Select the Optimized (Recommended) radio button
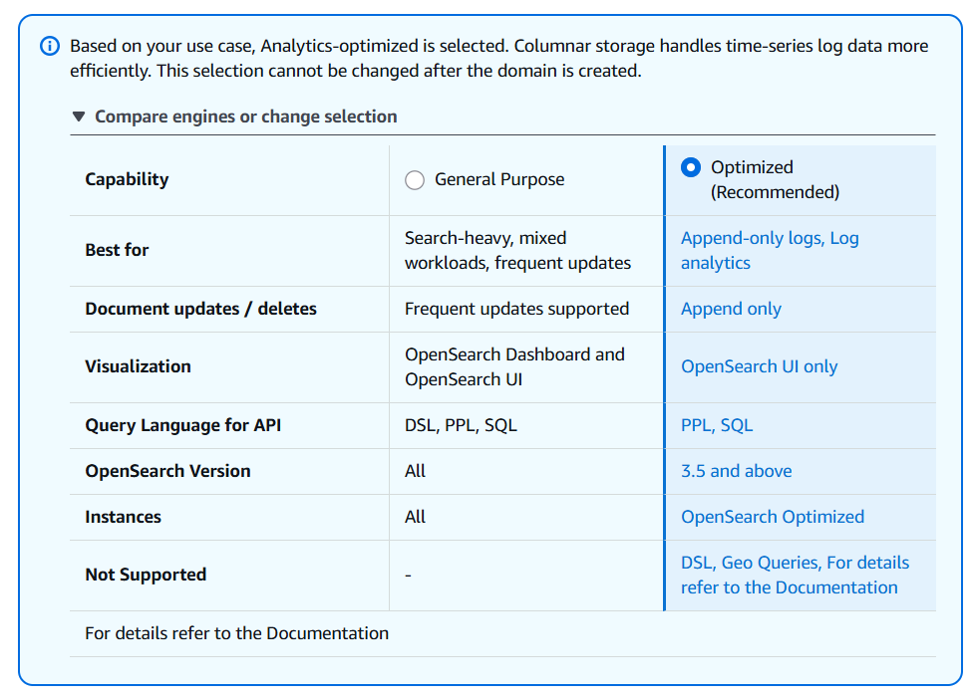Image resolution: width=973 pixels, height=698 pixels. pyautogui.click(x=691, y=167)
